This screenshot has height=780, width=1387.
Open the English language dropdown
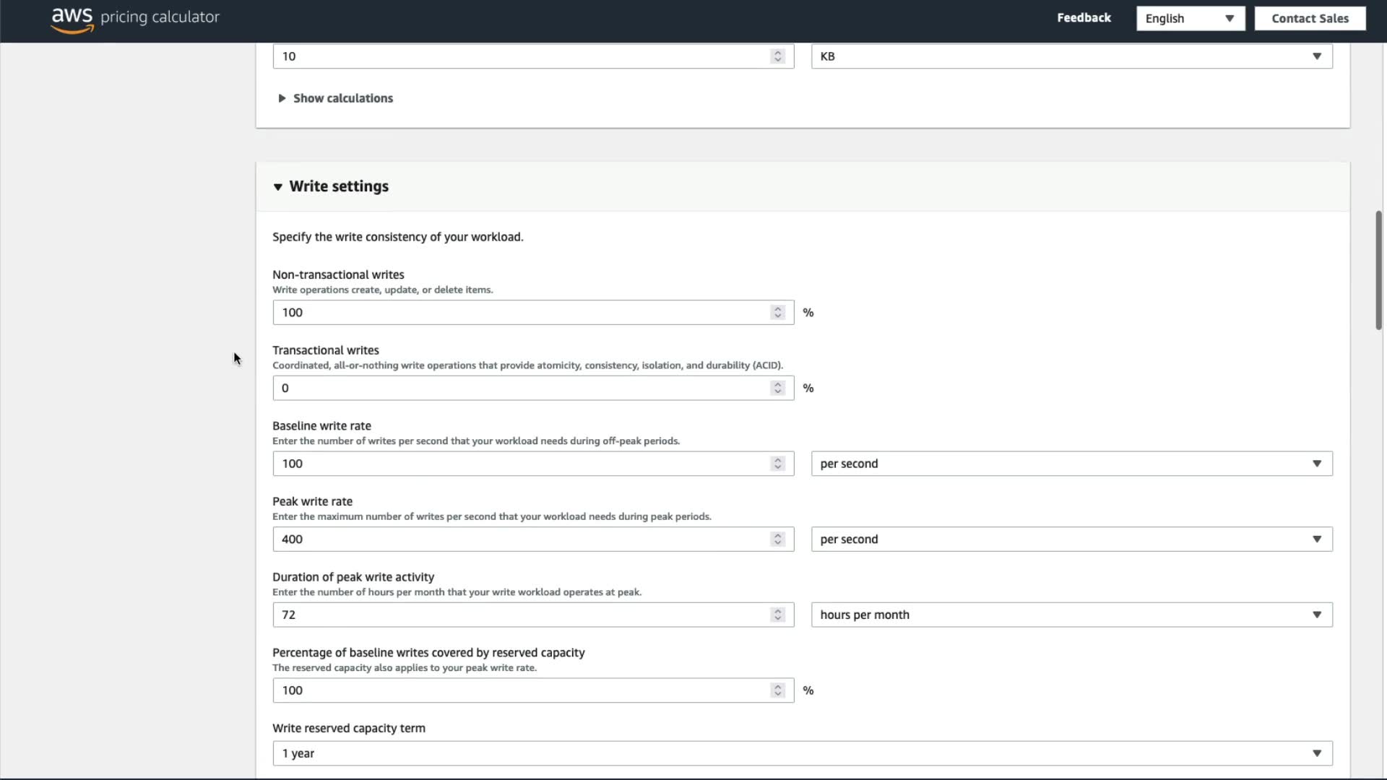point(1190,19)
